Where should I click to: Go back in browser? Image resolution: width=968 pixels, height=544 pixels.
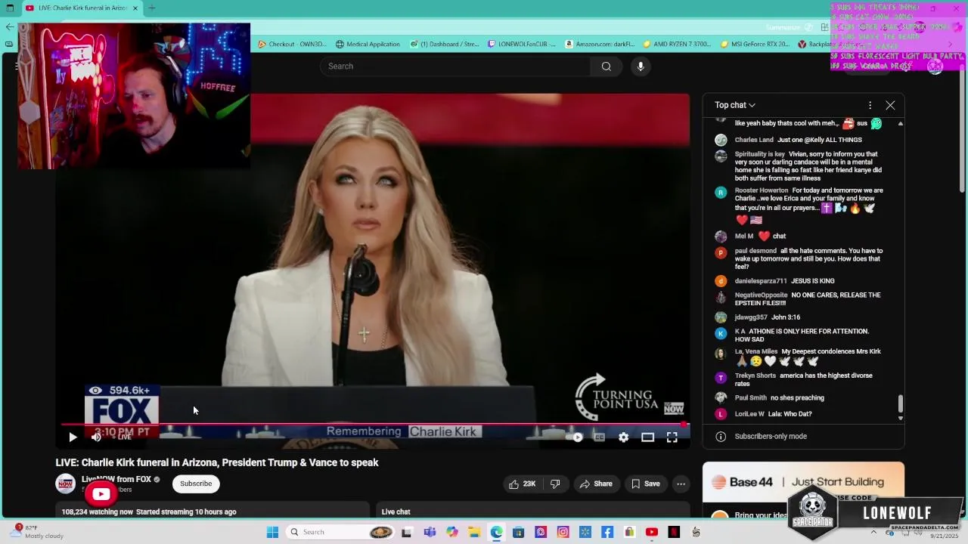tap(10, 26)
